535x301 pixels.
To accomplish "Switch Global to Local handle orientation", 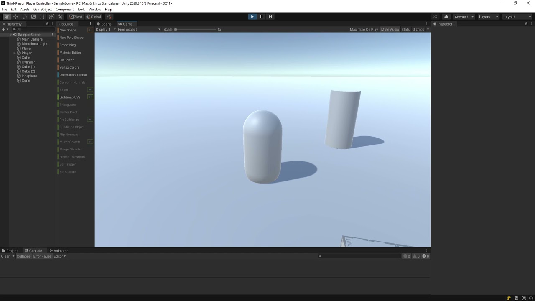I will 93,16.
